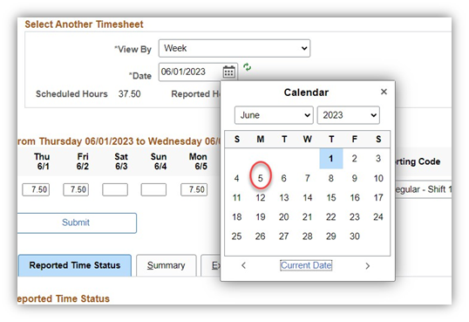This screenshot has width=469, height=322.
Task: Select June 5 in the calendar
Action: 261,178
